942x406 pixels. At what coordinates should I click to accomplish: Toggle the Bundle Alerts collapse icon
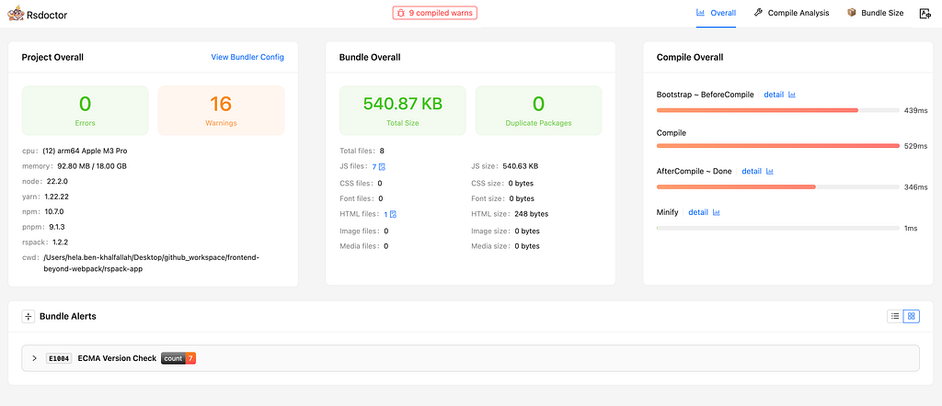(x=29, y=317)
